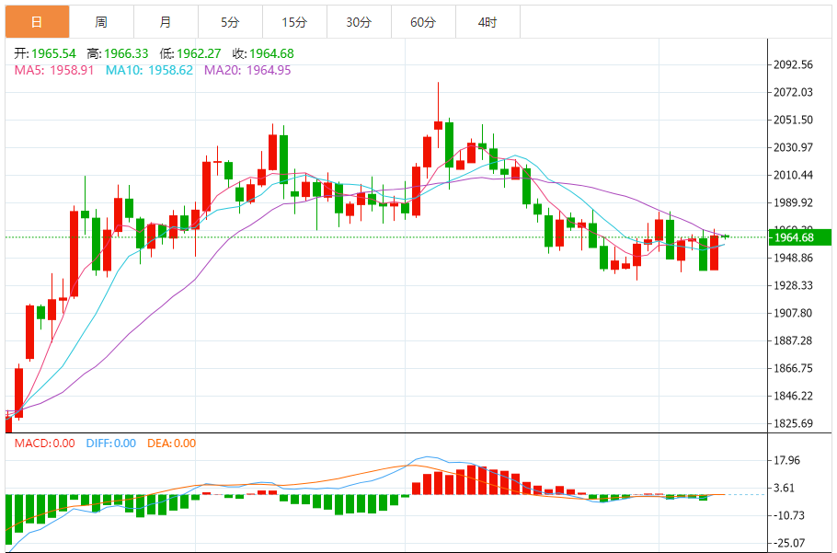Select the 日 daily timeframe tab
Screen dimensions: 837x553
click(37, 22)
